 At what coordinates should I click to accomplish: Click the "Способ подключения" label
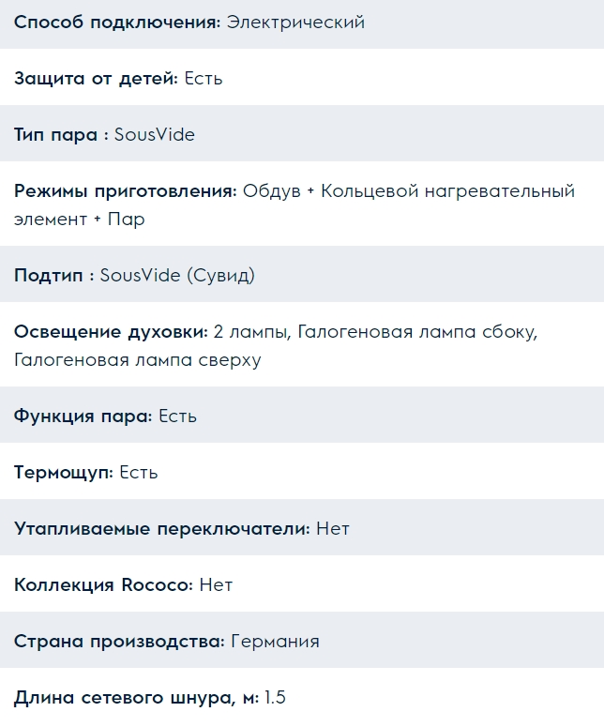(x=117, y=23)
